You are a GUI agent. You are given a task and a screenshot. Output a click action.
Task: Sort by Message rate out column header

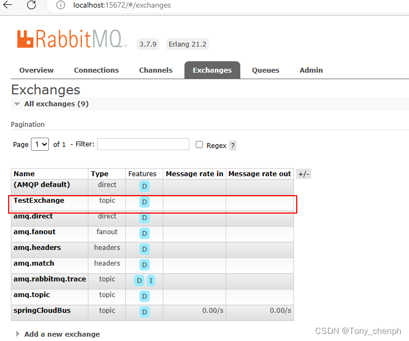pos(260,174)
